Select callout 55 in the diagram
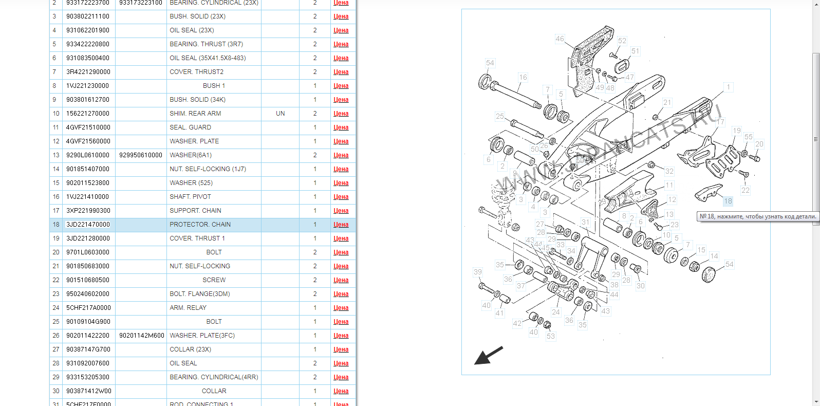 pos(748,137)
